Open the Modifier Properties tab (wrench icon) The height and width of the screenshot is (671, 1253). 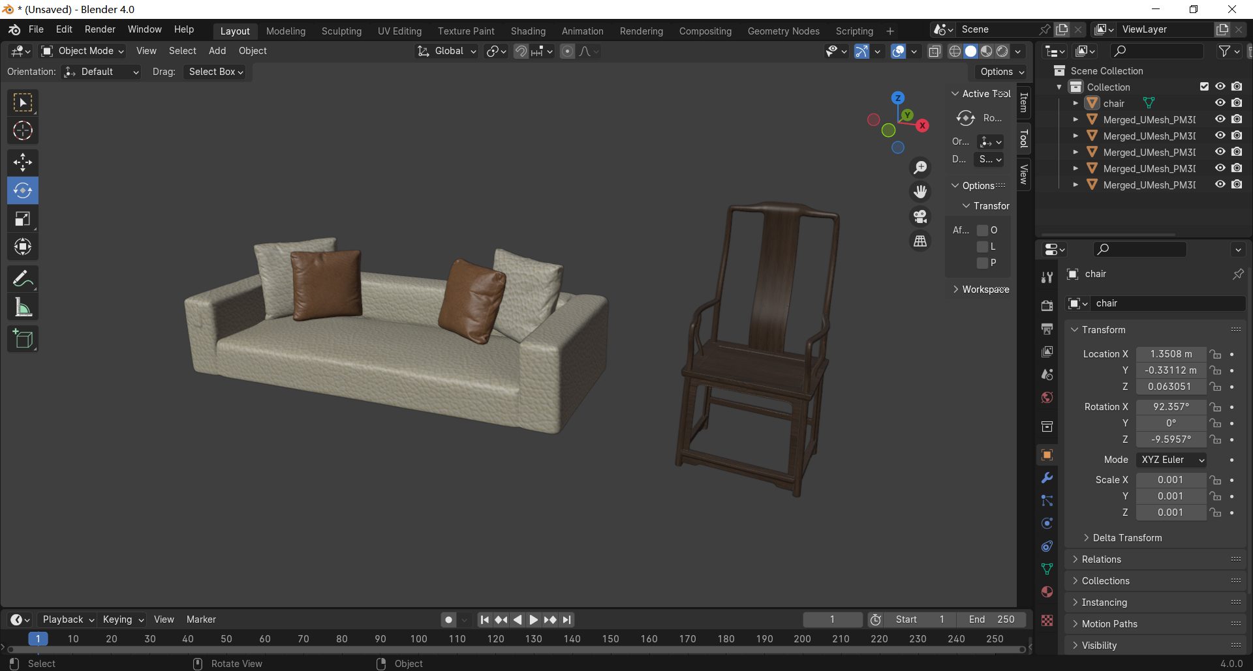point(1047,478)
